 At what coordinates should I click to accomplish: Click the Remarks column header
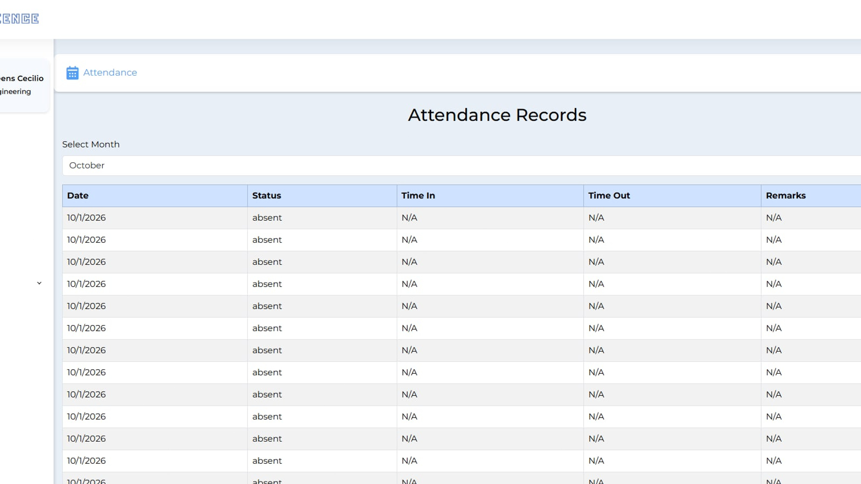pyautogui.click(x=811, y=196)
